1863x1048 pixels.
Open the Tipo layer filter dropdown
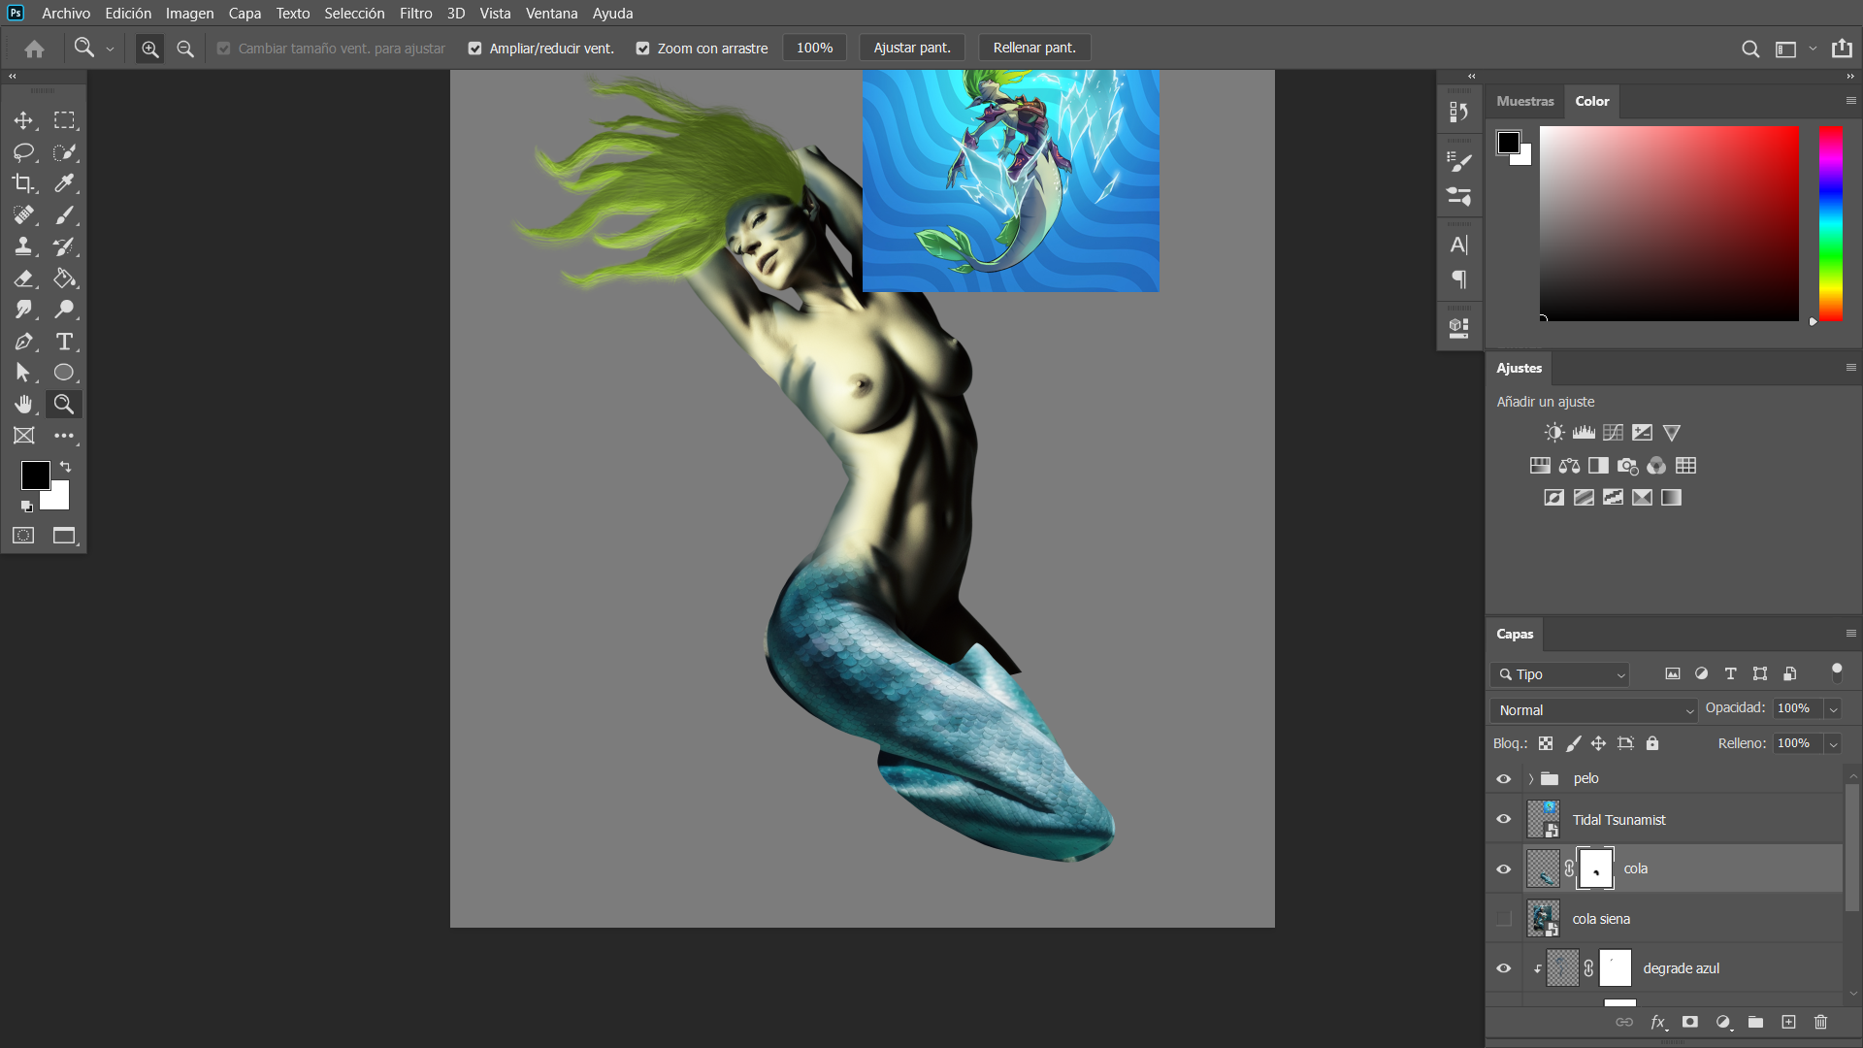[1559, 674]
